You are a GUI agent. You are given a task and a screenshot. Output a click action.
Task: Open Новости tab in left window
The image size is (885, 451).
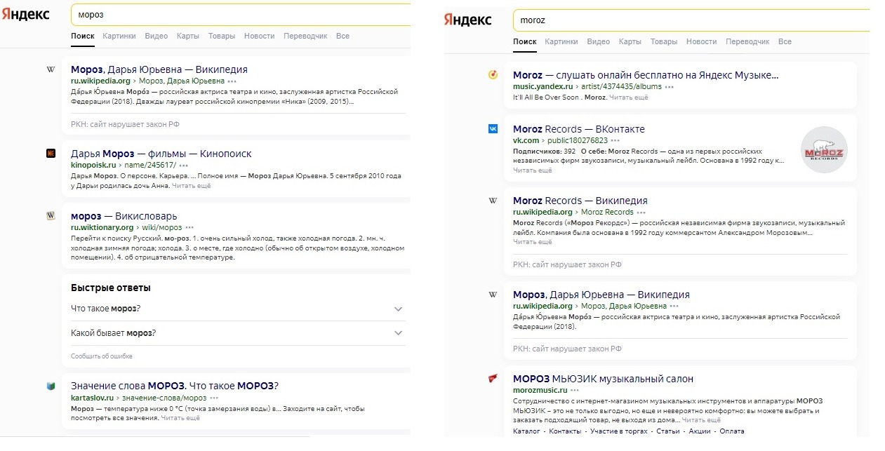[x=260, y=36]
